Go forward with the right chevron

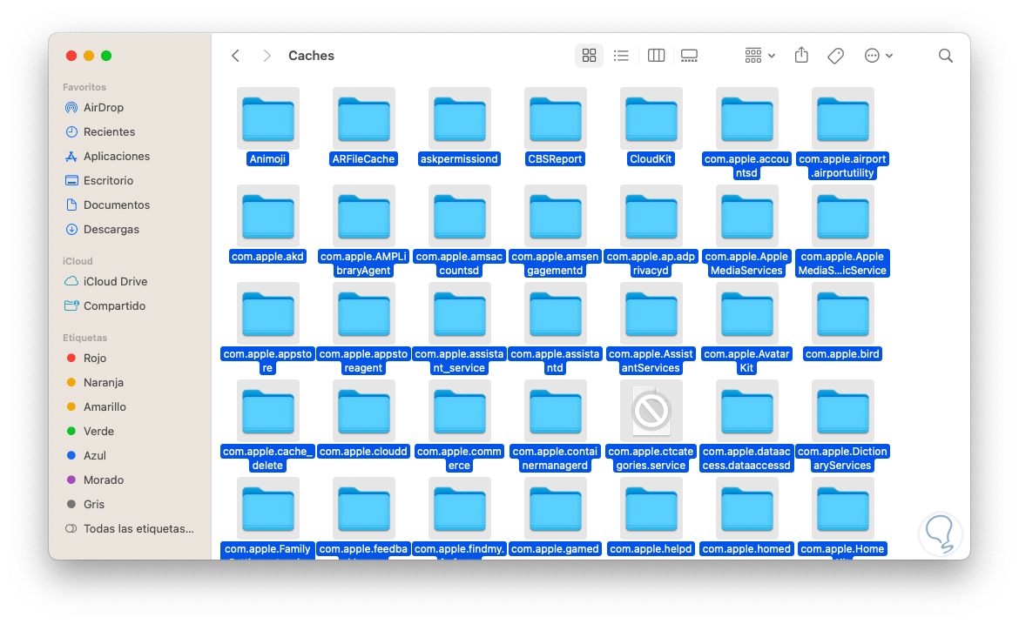click(x=267, y=56)
